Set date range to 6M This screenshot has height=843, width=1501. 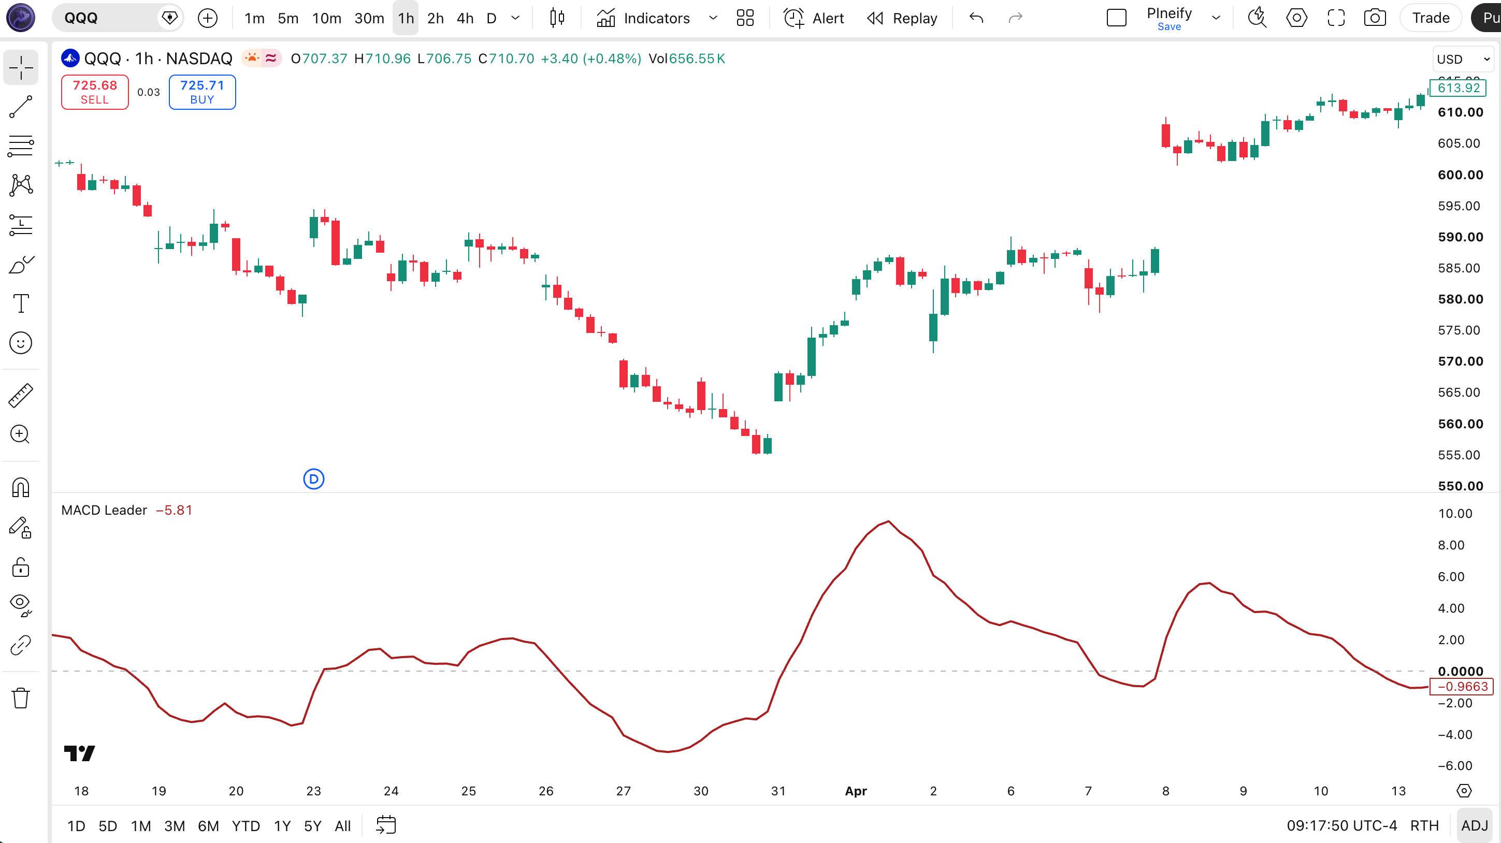tap(209, 825)
